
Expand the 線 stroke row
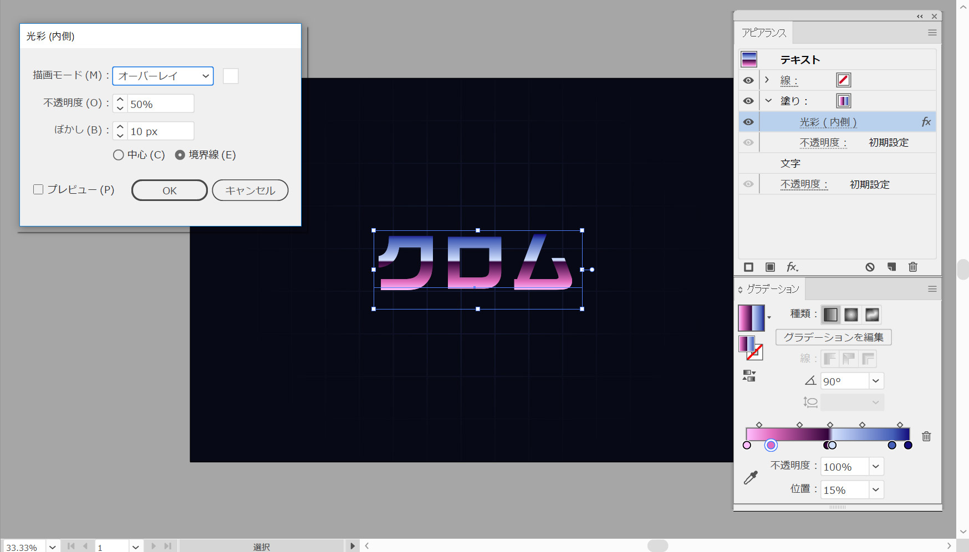767,80
